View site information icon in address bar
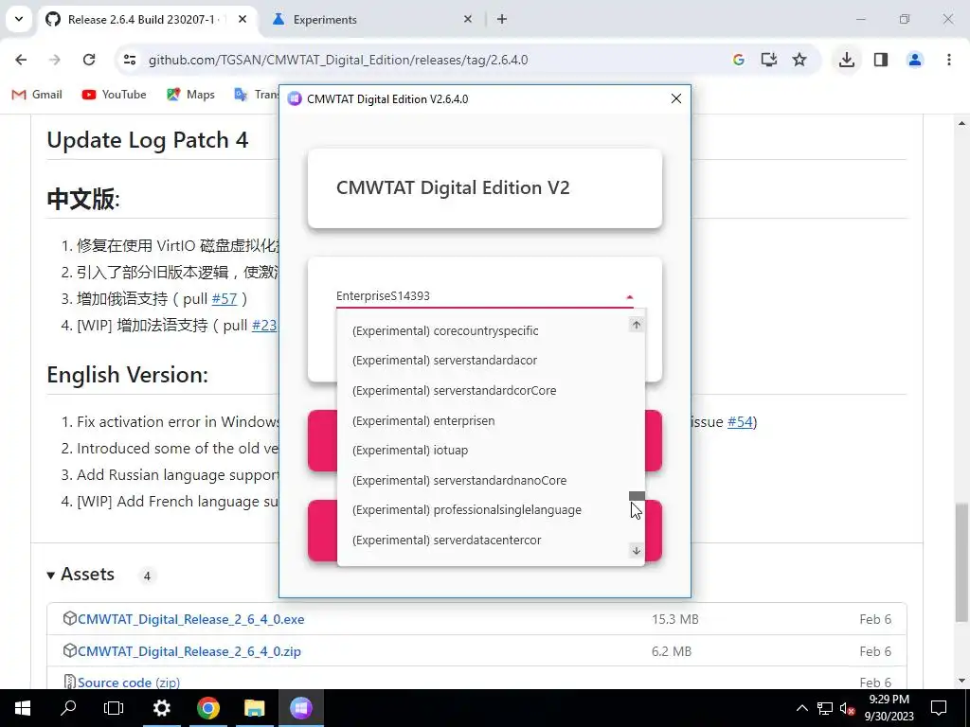This screenshot has width=970, height=727. pyautogui.click(x=130, y=60)
